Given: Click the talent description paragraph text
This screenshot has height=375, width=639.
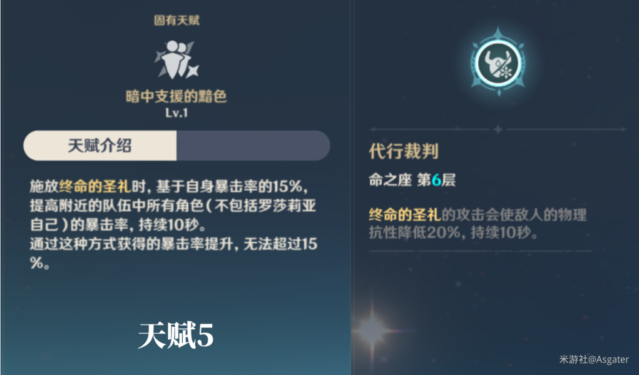Looking at the screenshot, I should click(173, 225).
